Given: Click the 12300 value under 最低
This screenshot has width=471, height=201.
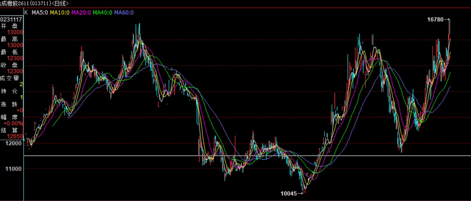Looking at the screenshot, I should (15, 58).
